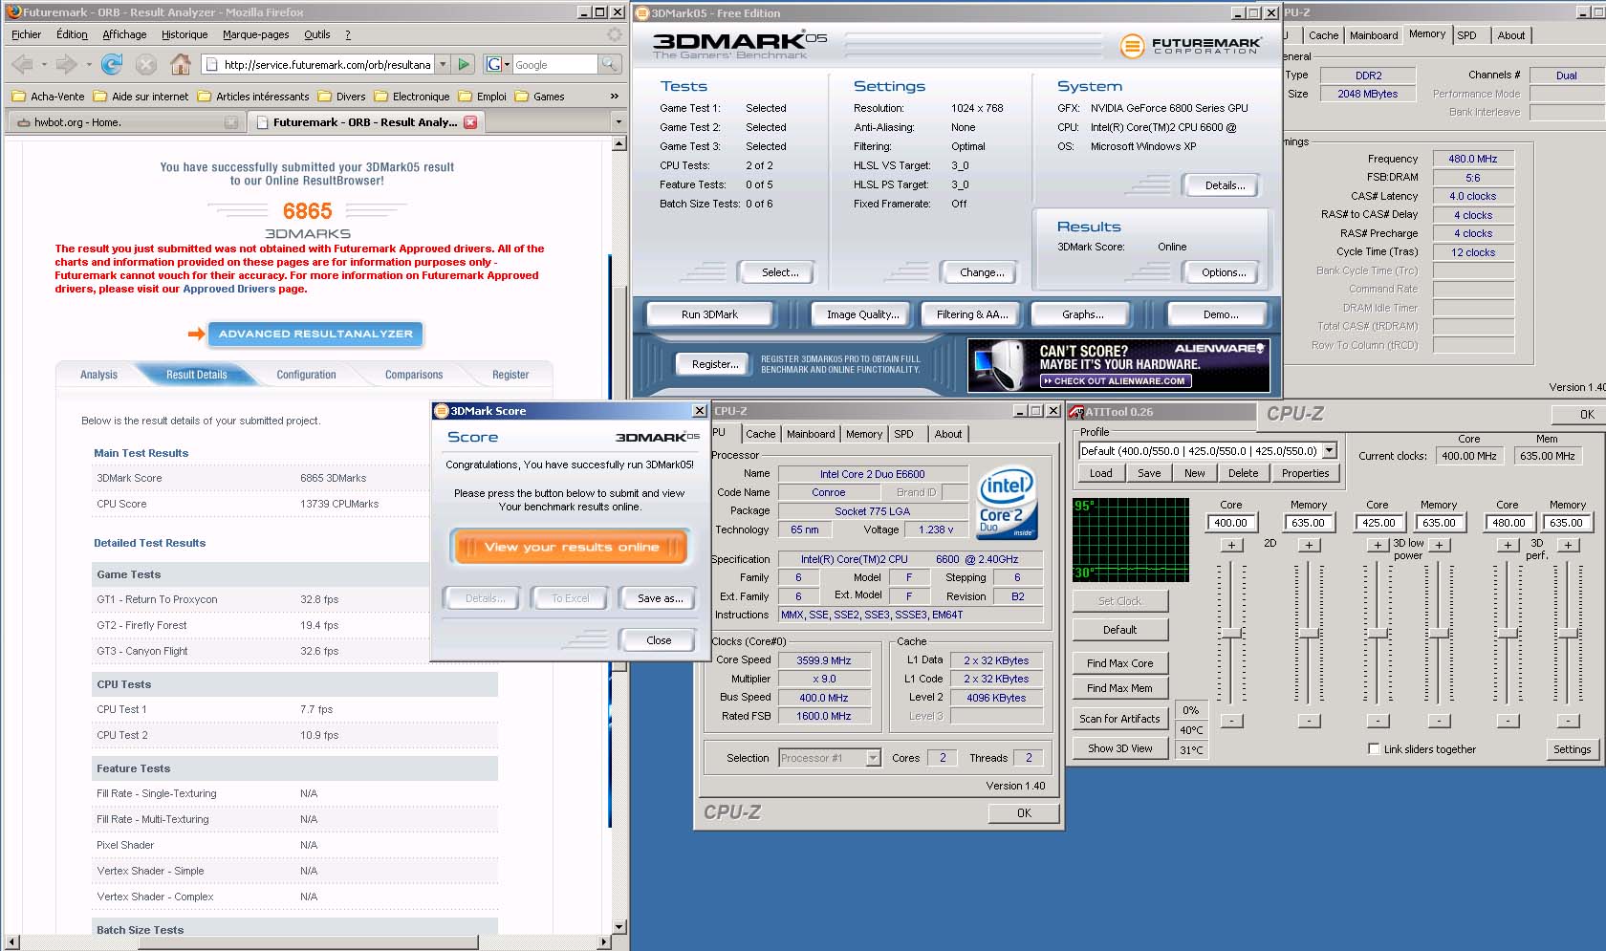1606x951 pixels.
Task: Click the vertical scrollbar down arrow in Firefox
Action: coord(619,926)
